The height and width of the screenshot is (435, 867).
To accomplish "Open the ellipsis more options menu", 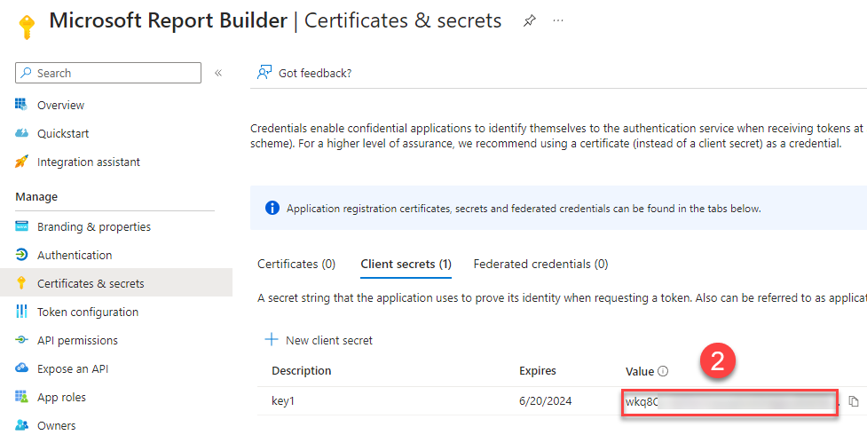I will click(558, 21).
